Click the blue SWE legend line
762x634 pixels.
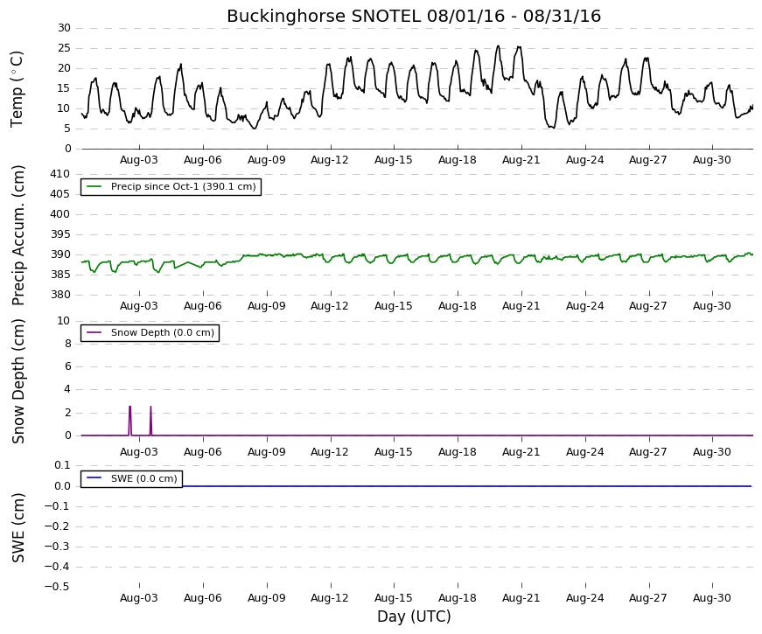[94, 478]
